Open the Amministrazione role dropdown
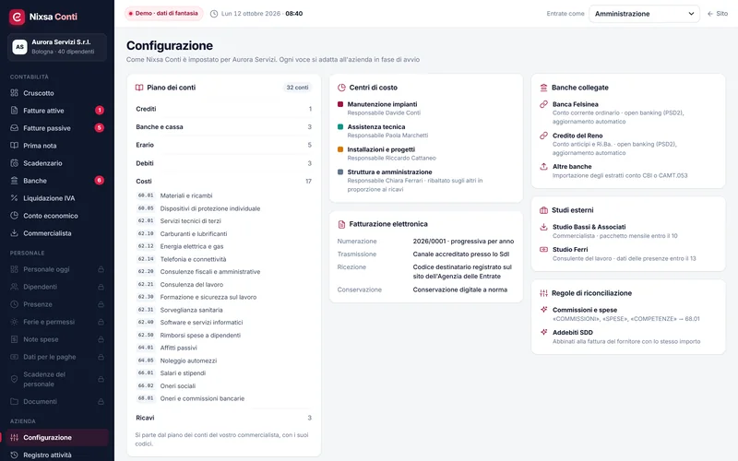The image size is (738, 461). [644, 14]
